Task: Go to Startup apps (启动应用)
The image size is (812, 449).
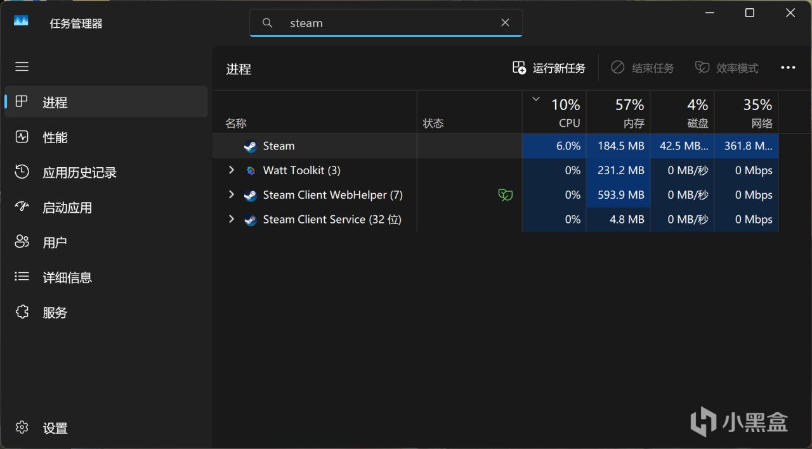Action: click(x=67, y=208)
